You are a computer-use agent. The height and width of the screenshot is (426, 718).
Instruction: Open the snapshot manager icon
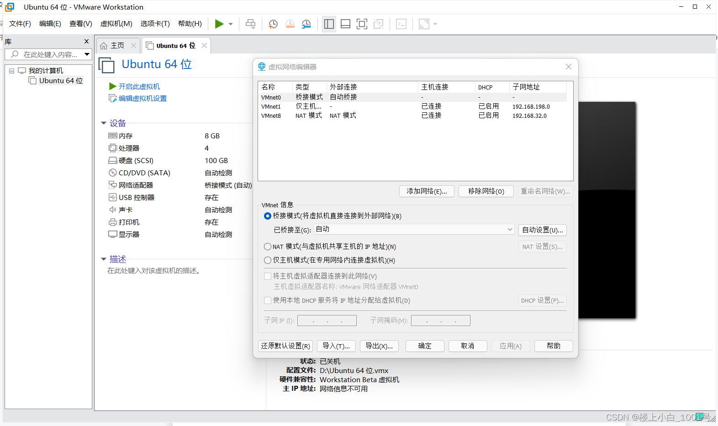click(x=306, y=24)
